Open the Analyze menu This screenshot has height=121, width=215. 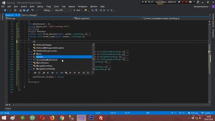[72, 6]
